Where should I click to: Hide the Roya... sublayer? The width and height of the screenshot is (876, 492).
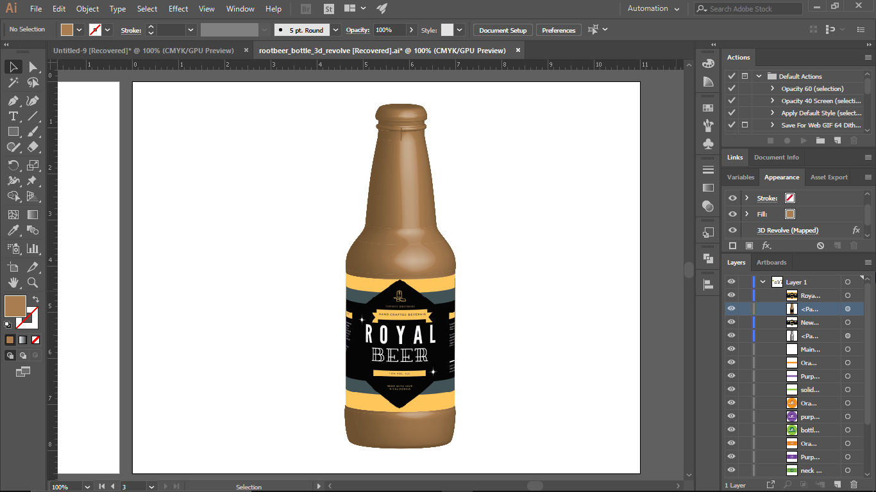pos(731,295)
